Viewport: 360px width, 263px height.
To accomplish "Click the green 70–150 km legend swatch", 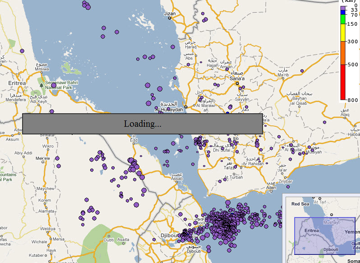I will [x=343, y=19].
